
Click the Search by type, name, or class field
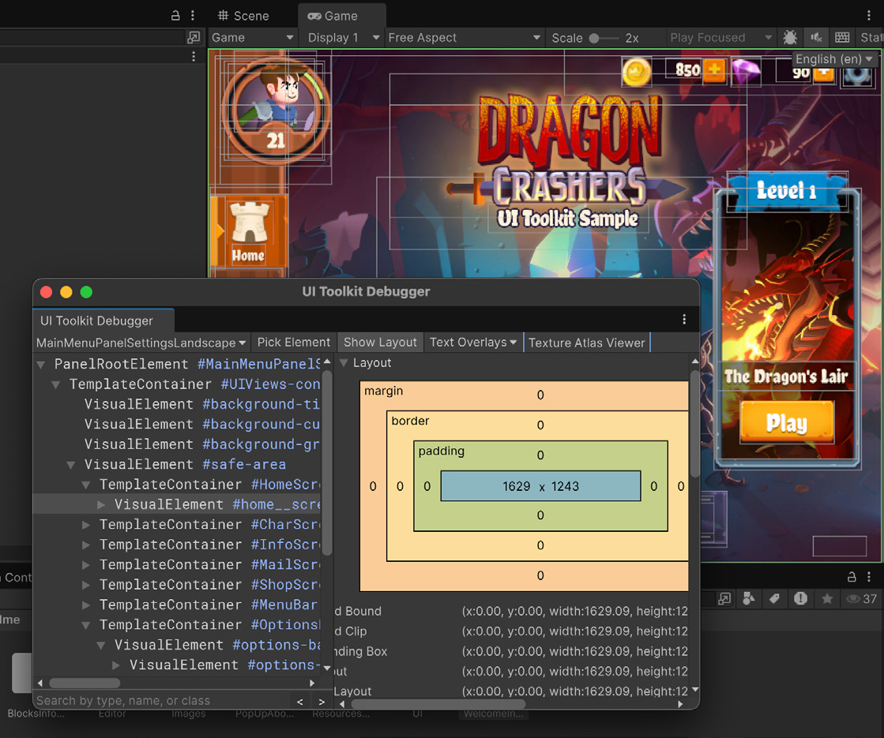[x=162, y=701]
